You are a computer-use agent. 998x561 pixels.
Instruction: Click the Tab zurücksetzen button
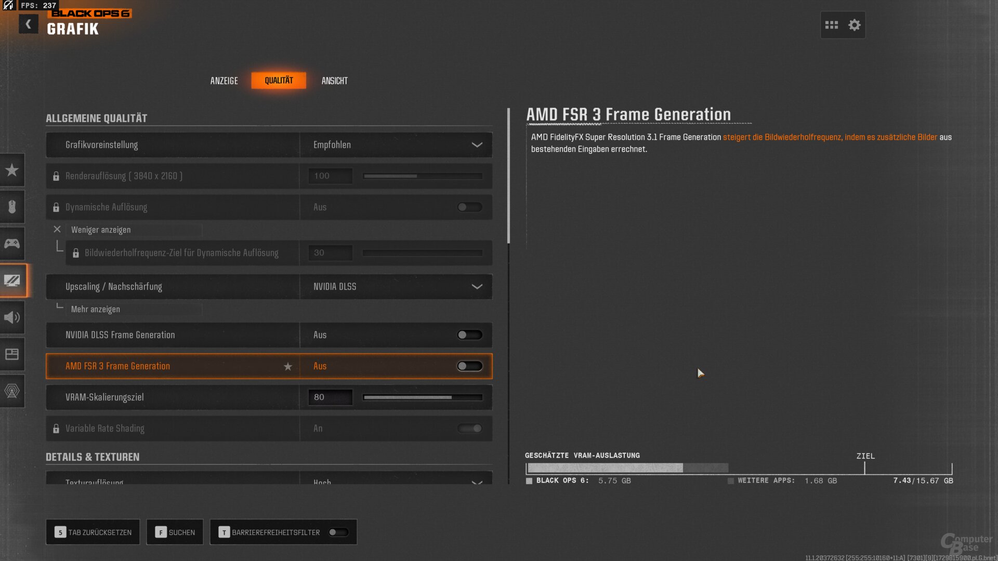point(93,532)
